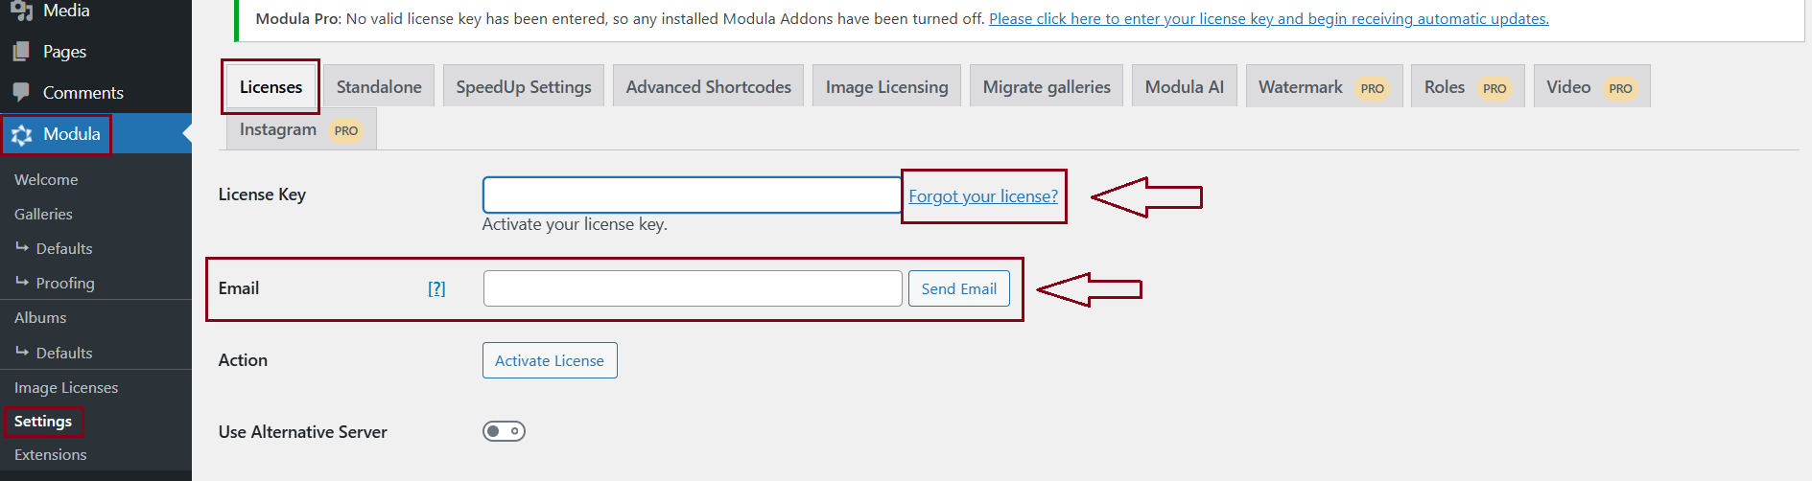
Task: Go to Extensions in the sidebar
Action: coord(50,454)
